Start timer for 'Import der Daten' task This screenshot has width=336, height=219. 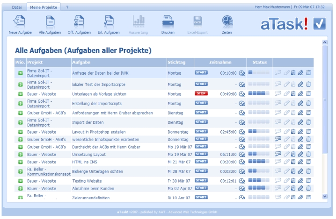pos(201,122)
